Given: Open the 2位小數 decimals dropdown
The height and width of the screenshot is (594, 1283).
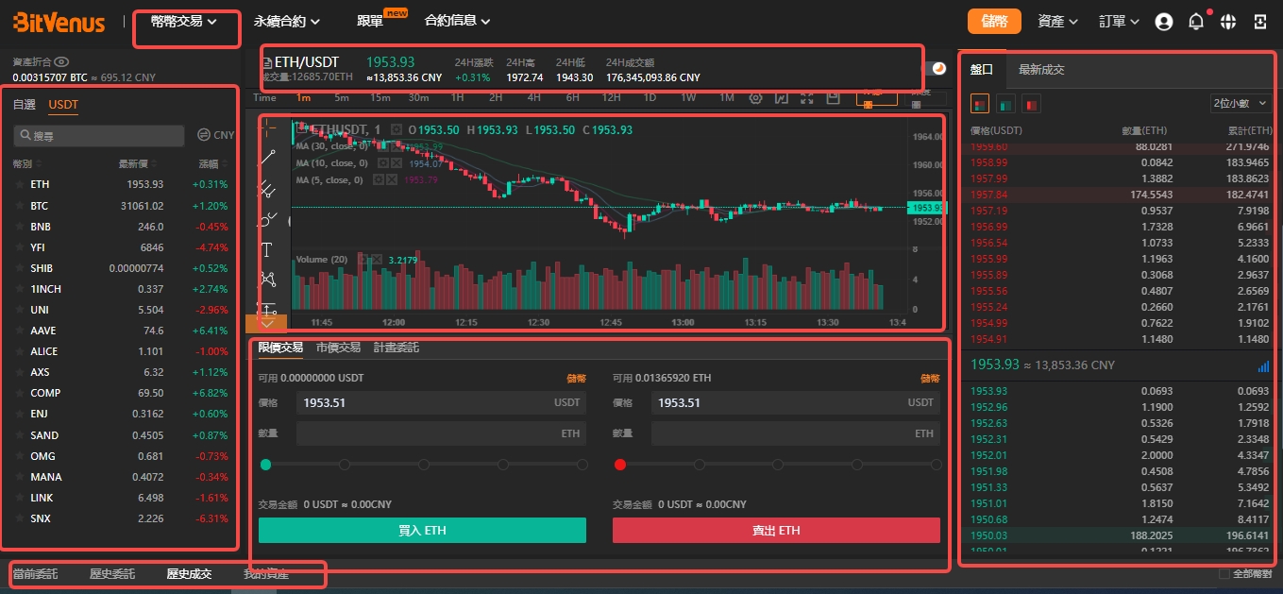Looking at the screenshot, I should tap(1241, 103).
